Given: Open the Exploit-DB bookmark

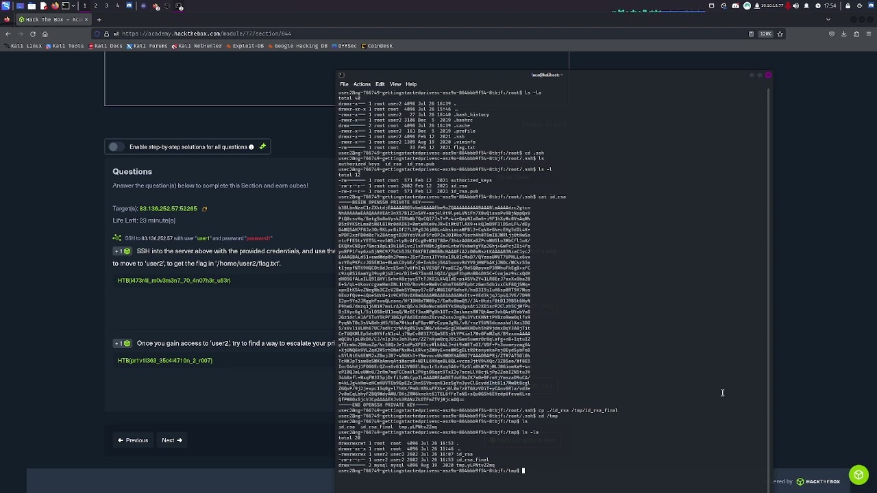Looking at the screenshot, I should coord(245,46).
